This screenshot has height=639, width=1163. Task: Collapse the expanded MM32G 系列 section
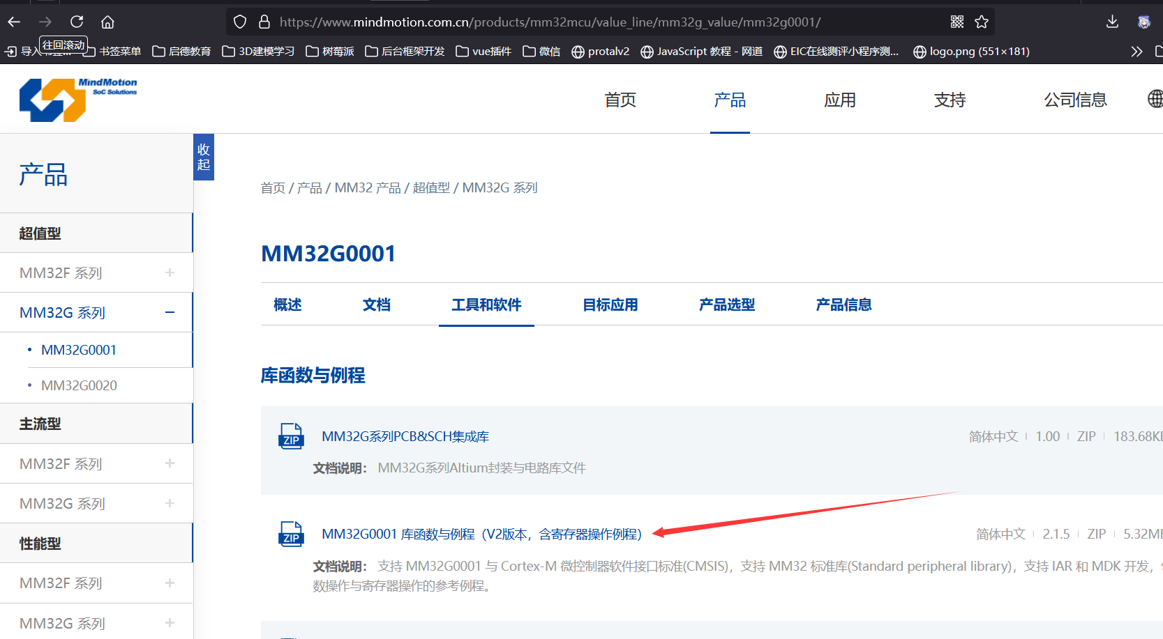coord(170,313)
